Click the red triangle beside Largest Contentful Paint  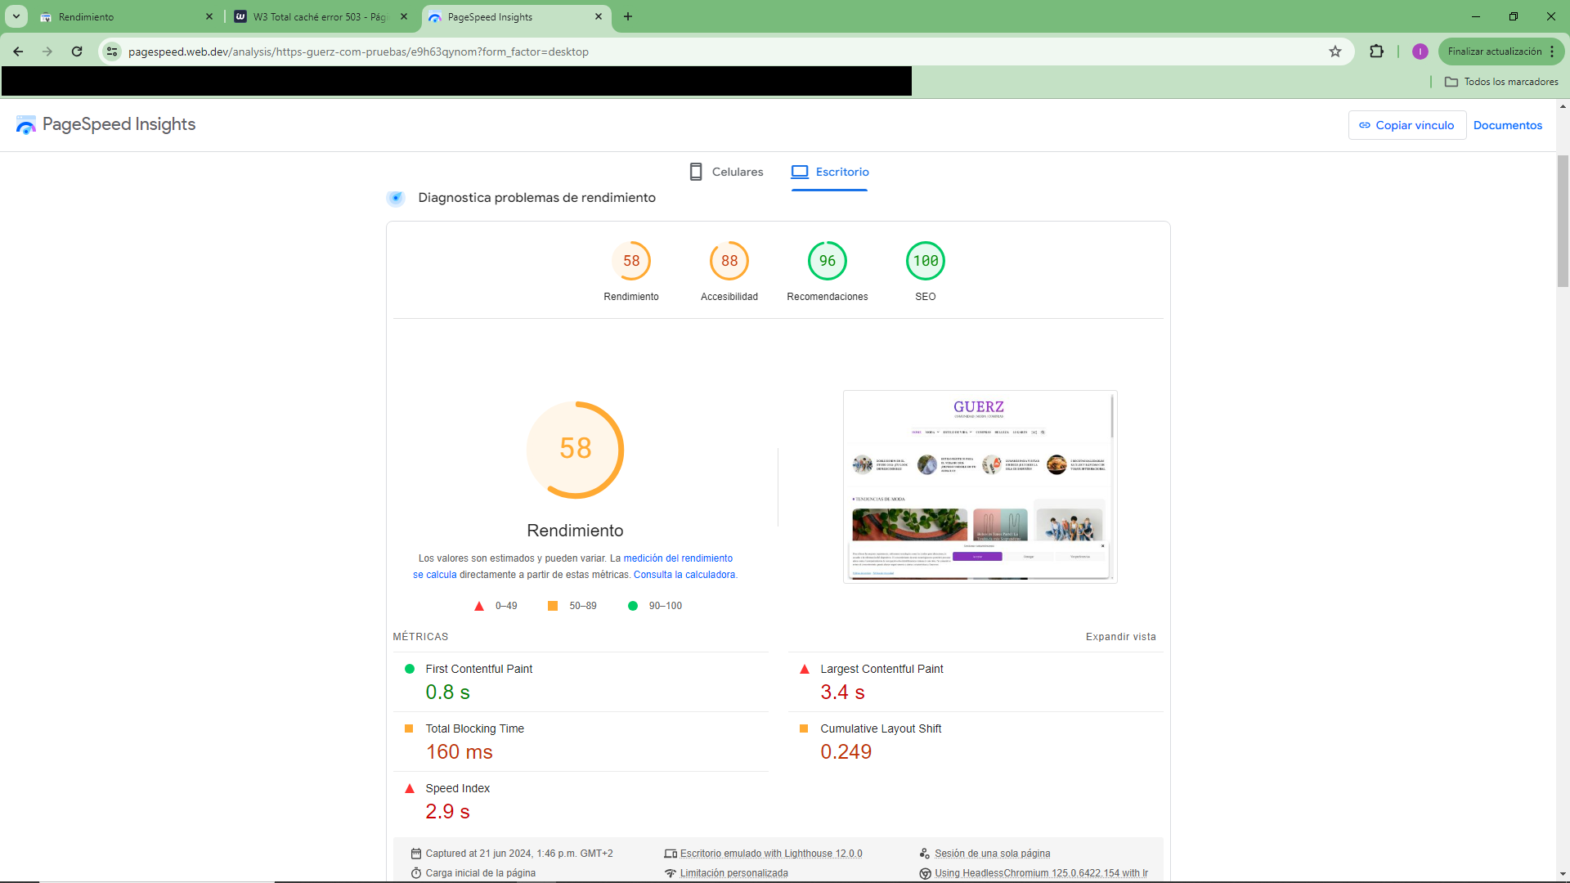pos(805,669)
